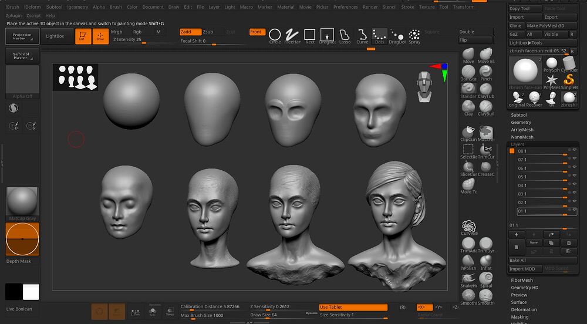Pick the ClayBuildup brush
The height and width of the screenshot is (324, 587).
[x=486, y=108]
